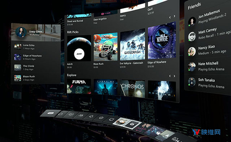Launch the Virtual Desktop monitor icon
The height and width of the screenshot is (142, 231).
[x=111, y=119]
